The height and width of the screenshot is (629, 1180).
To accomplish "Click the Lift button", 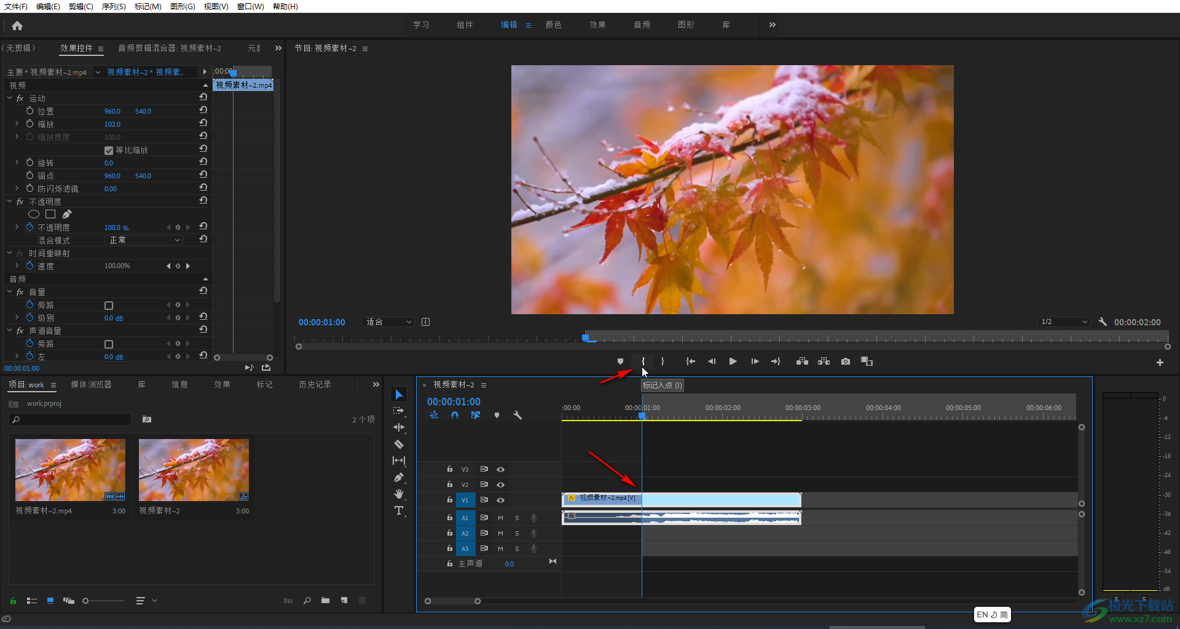I will 802,362.
